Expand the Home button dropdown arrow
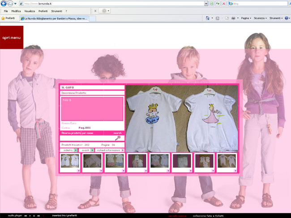 pos(212,18)
